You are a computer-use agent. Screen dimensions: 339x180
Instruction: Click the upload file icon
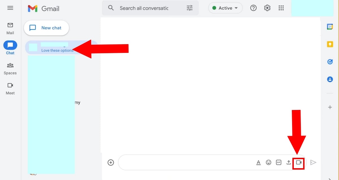click(288, 163)
